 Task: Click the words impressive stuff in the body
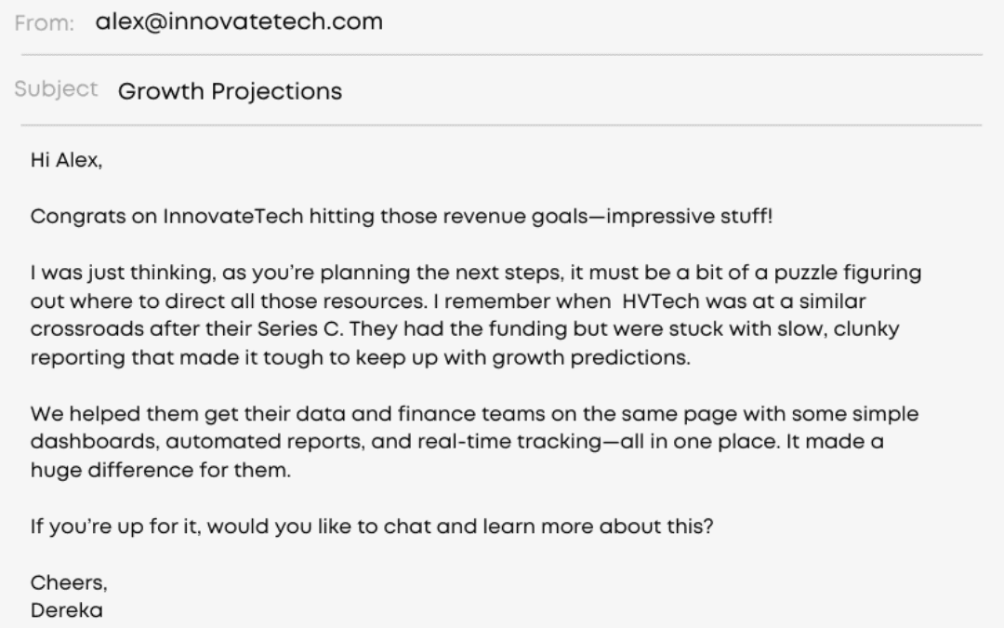click(x=689, y=217)
